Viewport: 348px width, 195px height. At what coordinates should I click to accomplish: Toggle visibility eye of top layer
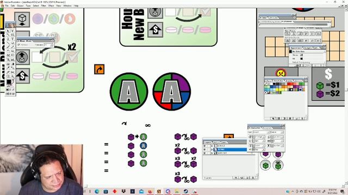[204, 146]
